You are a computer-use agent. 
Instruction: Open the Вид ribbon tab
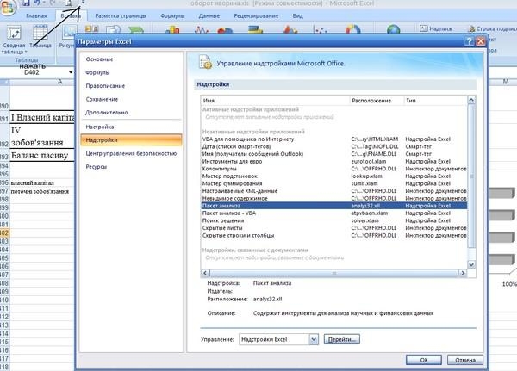[x=297, y=15]
